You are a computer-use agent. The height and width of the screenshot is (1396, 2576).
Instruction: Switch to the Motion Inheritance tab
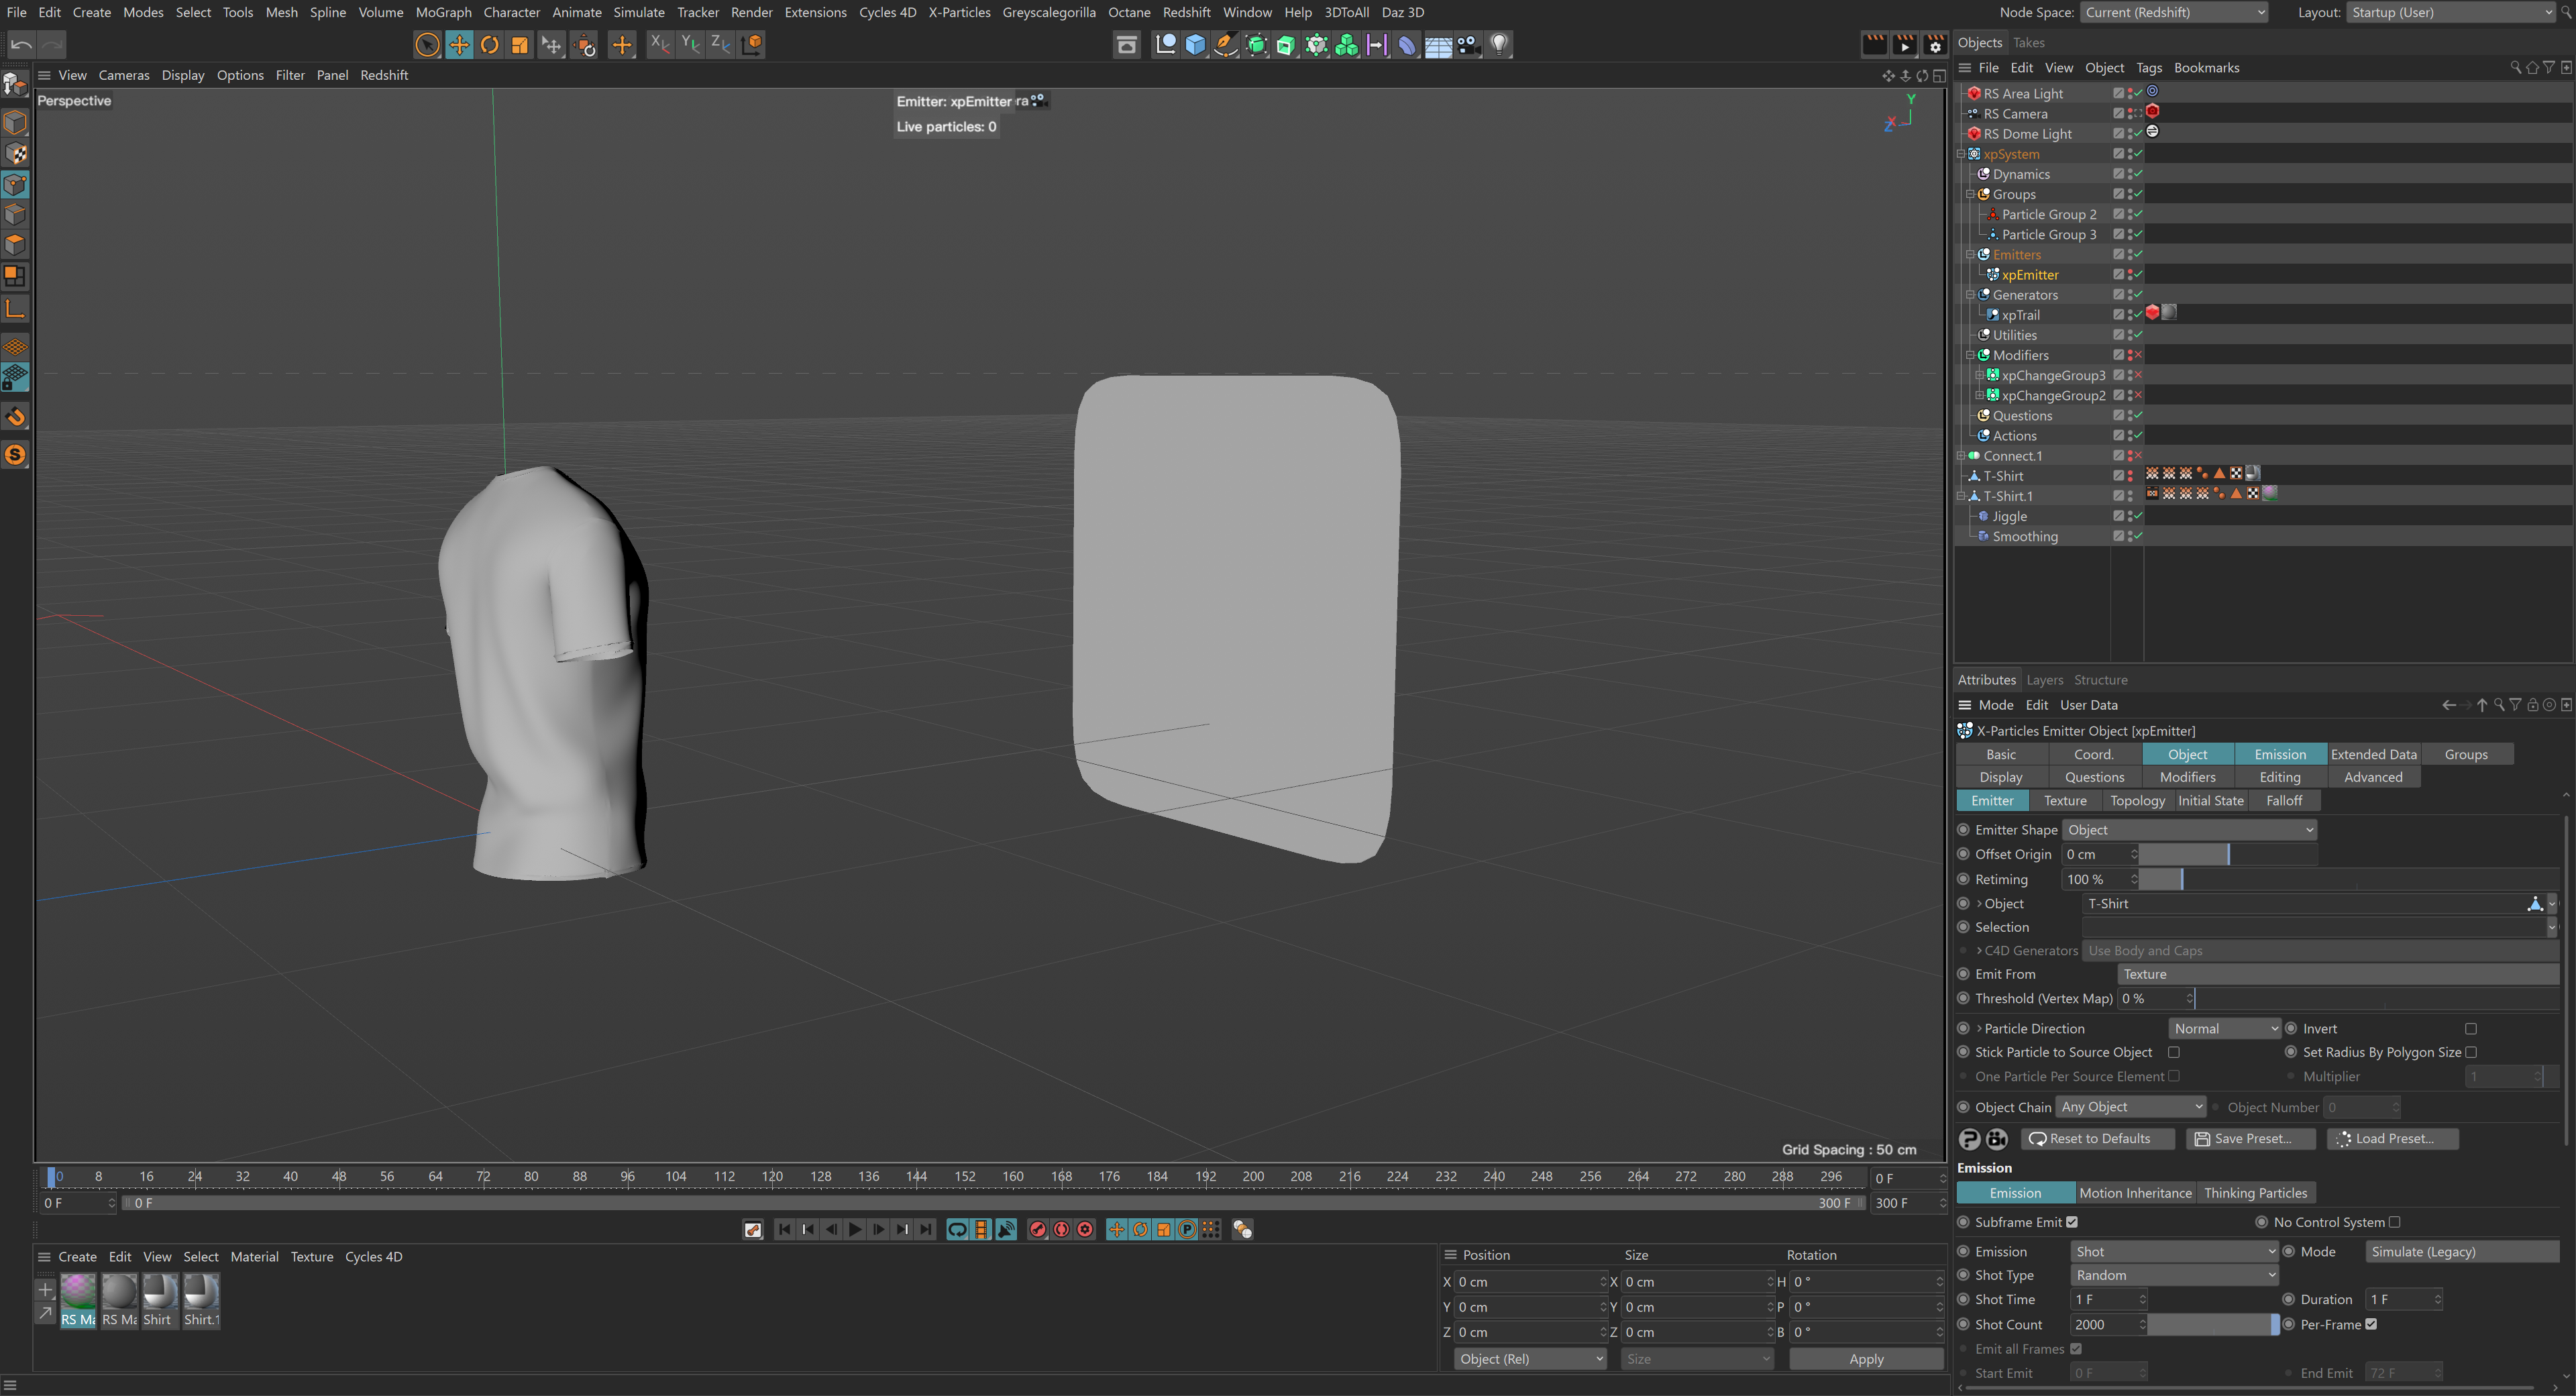(2135, 1193)
